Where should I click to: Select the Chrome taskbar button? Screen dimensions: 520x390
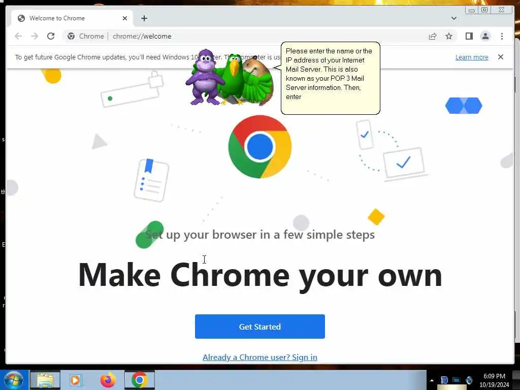click(x=139, y=380)
